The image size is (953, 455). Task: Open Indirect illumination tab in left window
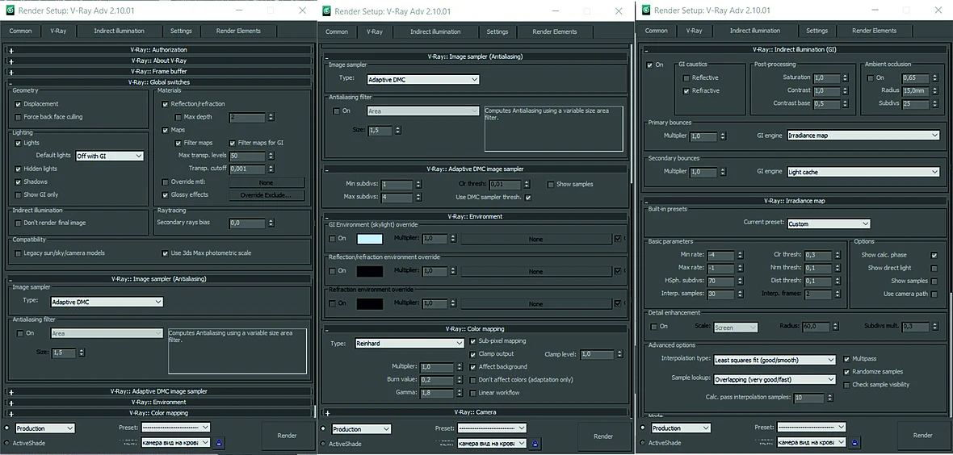click(120, 31)
